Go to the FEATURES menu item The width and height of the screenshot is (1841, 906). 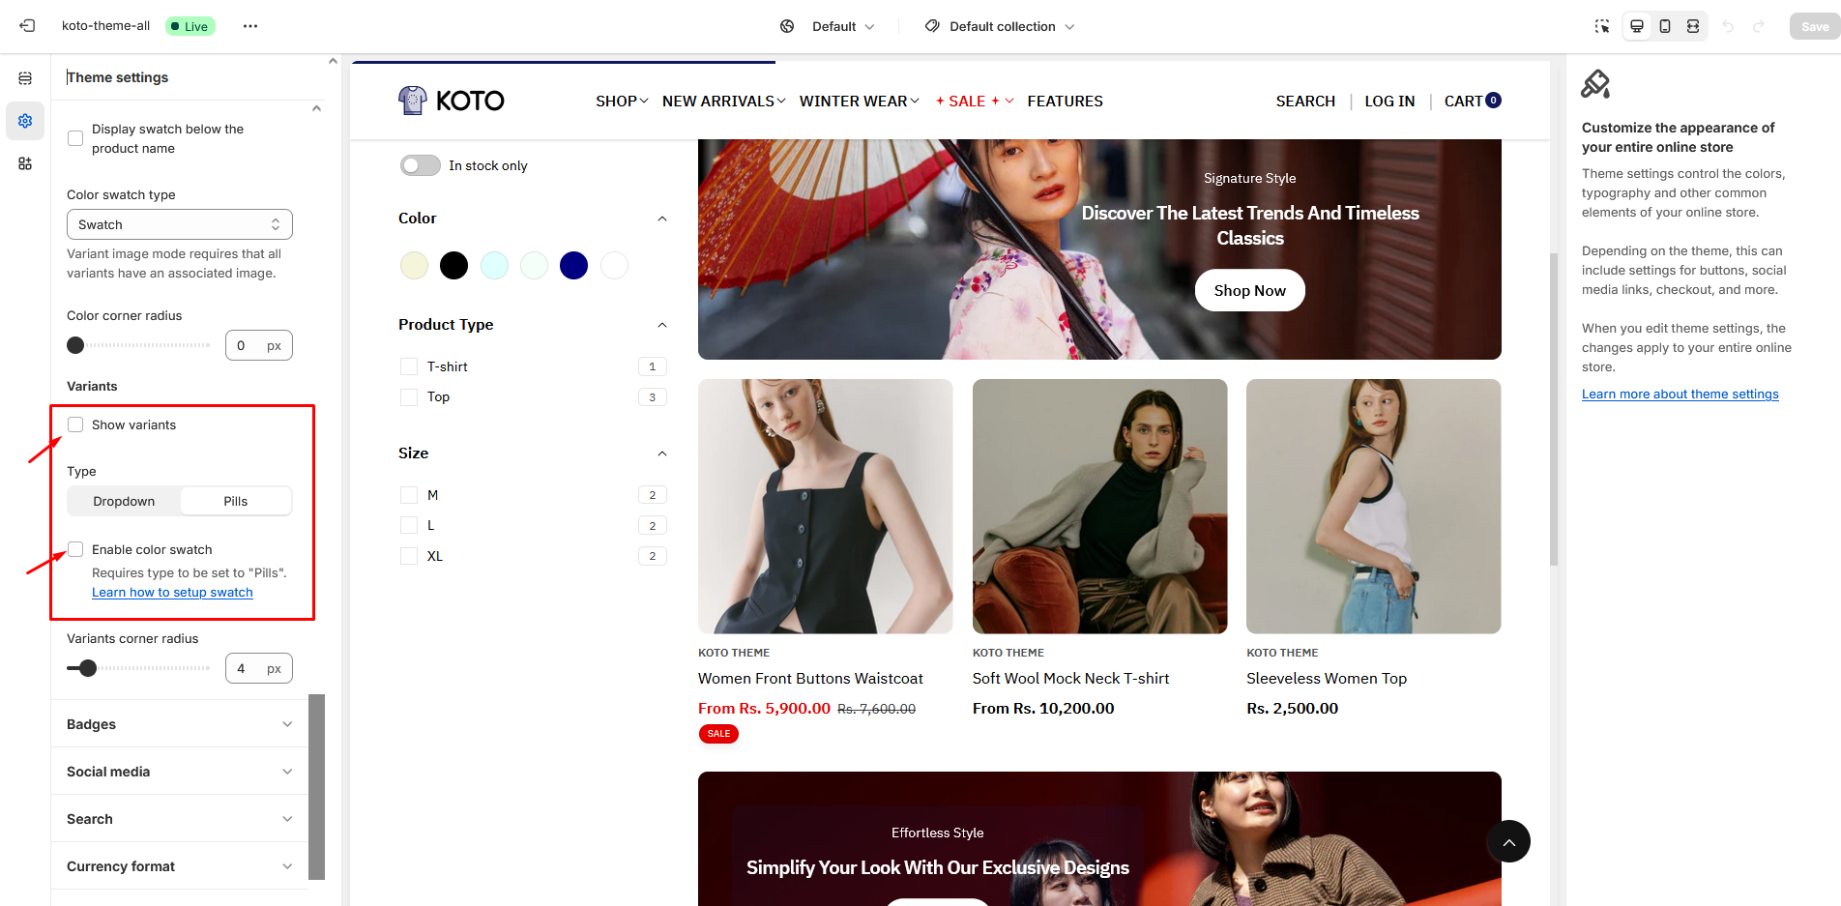point(1065,101)
